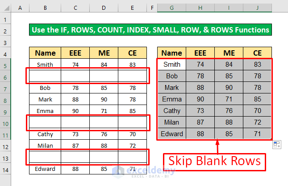Select column J header
The image size is (288, 186).
click(x=257, y=8)
